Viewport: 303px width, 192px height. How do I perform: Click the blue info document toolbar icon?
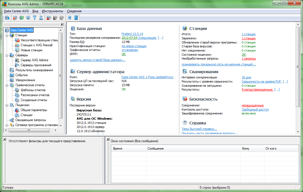[x=69, y=18]
